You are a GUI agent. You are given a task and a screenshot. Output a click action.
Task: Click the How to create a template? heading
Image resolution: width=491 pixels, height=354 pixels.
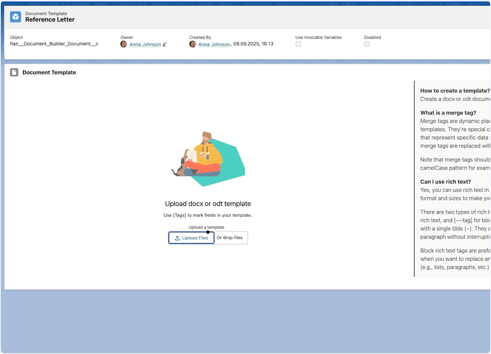click(455, 90)
